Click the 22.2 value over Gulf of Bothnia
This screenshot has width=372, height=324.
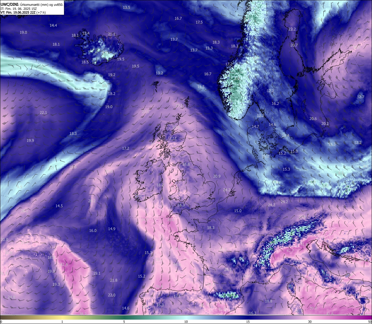[292, 29]
